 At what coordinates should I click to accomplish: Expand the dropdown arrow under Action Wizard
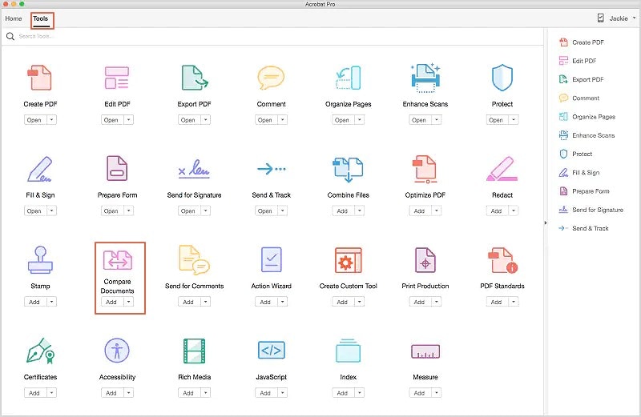tap(283, 303)
